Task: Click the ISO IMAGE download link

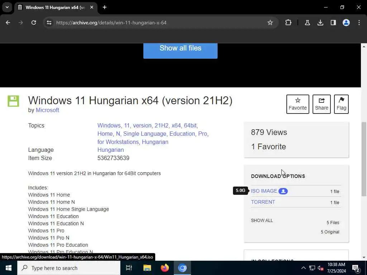Action: pyautogui.click(x=264, y=191)
